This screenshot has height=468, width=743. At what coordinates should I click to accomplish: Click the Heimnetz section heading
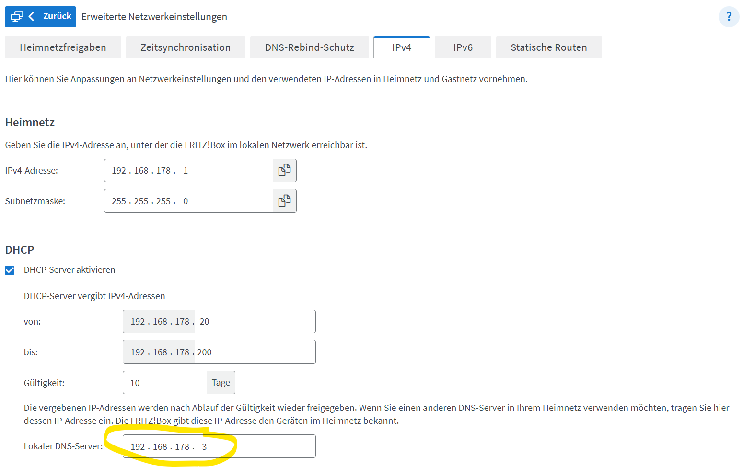(x=30, y=122)
